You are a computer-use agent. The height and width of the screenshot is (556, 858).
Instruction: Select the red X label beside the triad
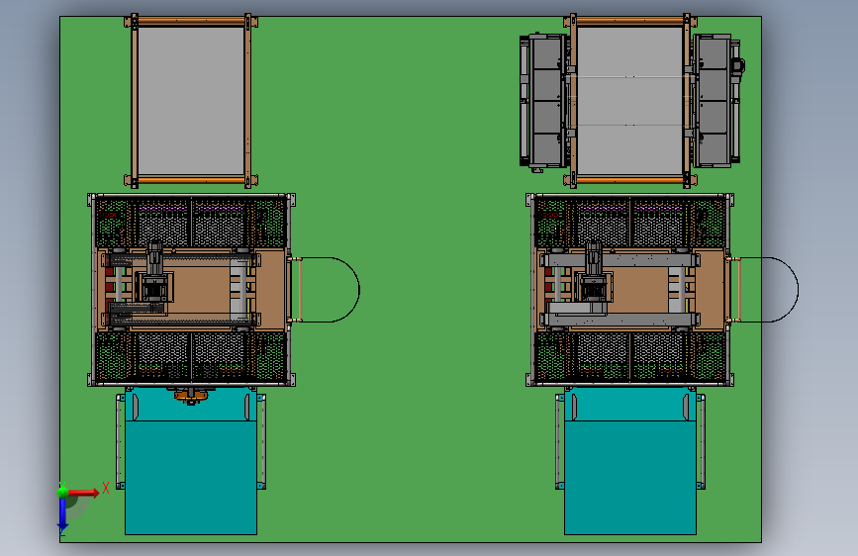coord(106,488)
